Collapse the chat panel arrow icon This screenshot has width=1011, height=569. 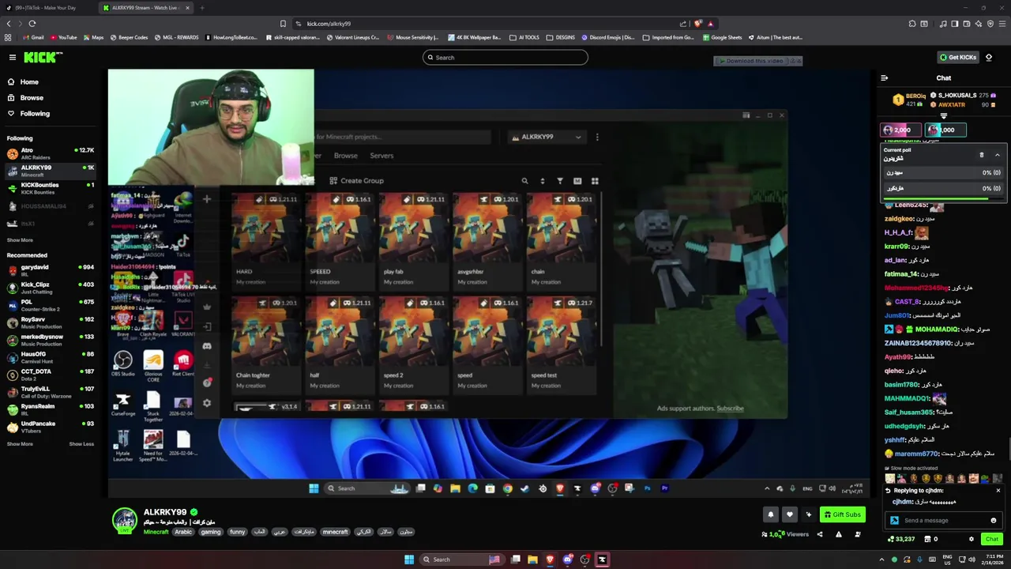click(x=884, y=78)
